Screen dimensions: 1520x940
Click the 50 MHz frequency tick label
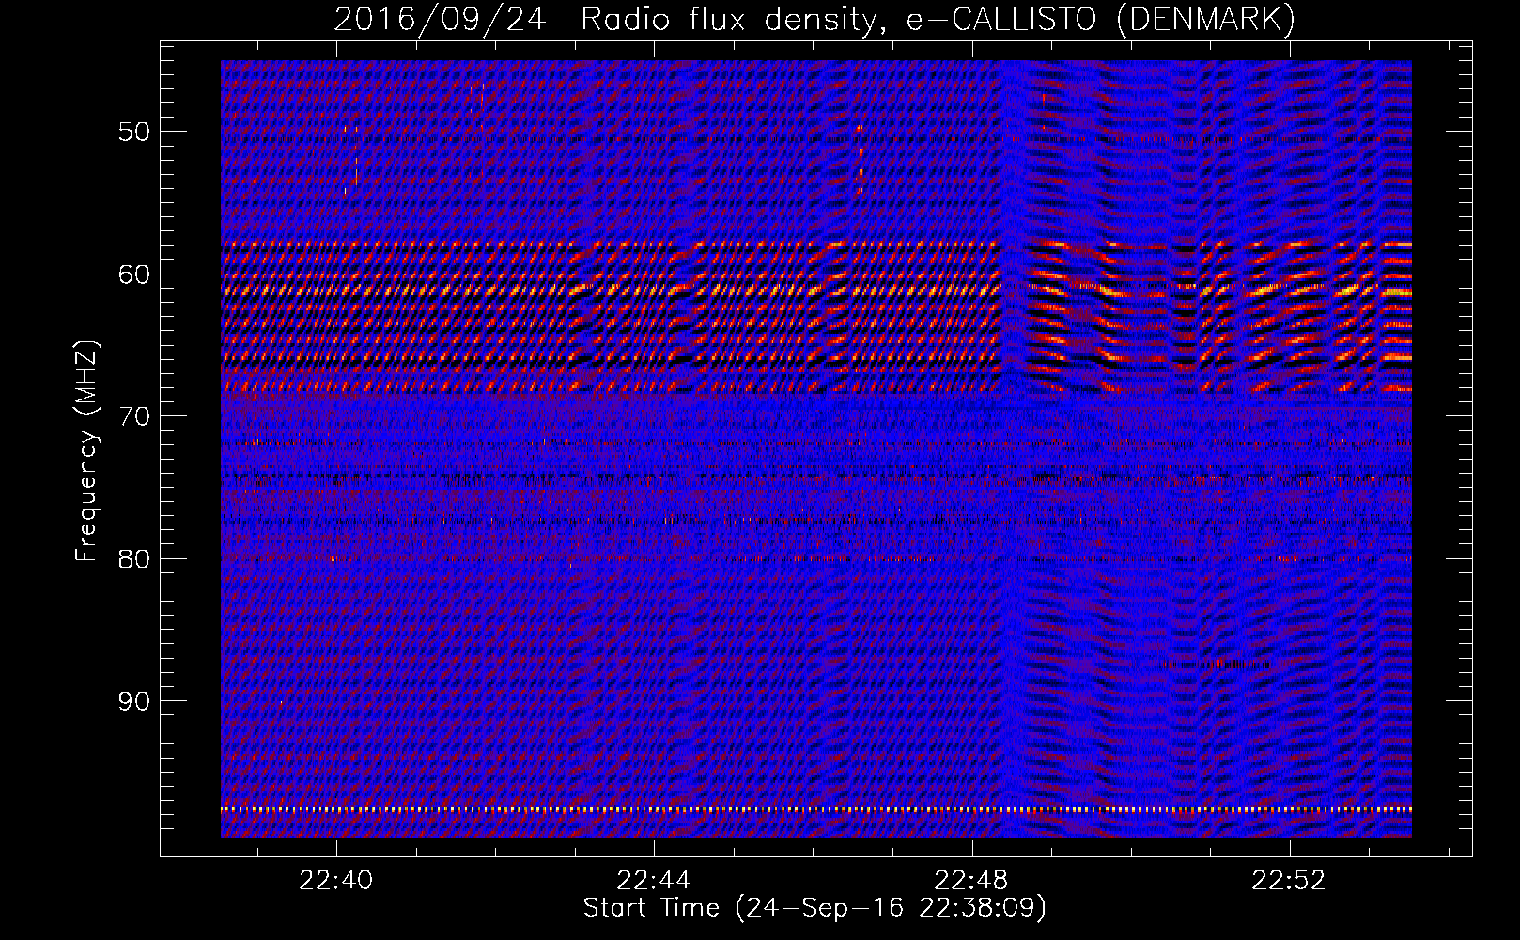pyautogui.click(x=133, y=132)
